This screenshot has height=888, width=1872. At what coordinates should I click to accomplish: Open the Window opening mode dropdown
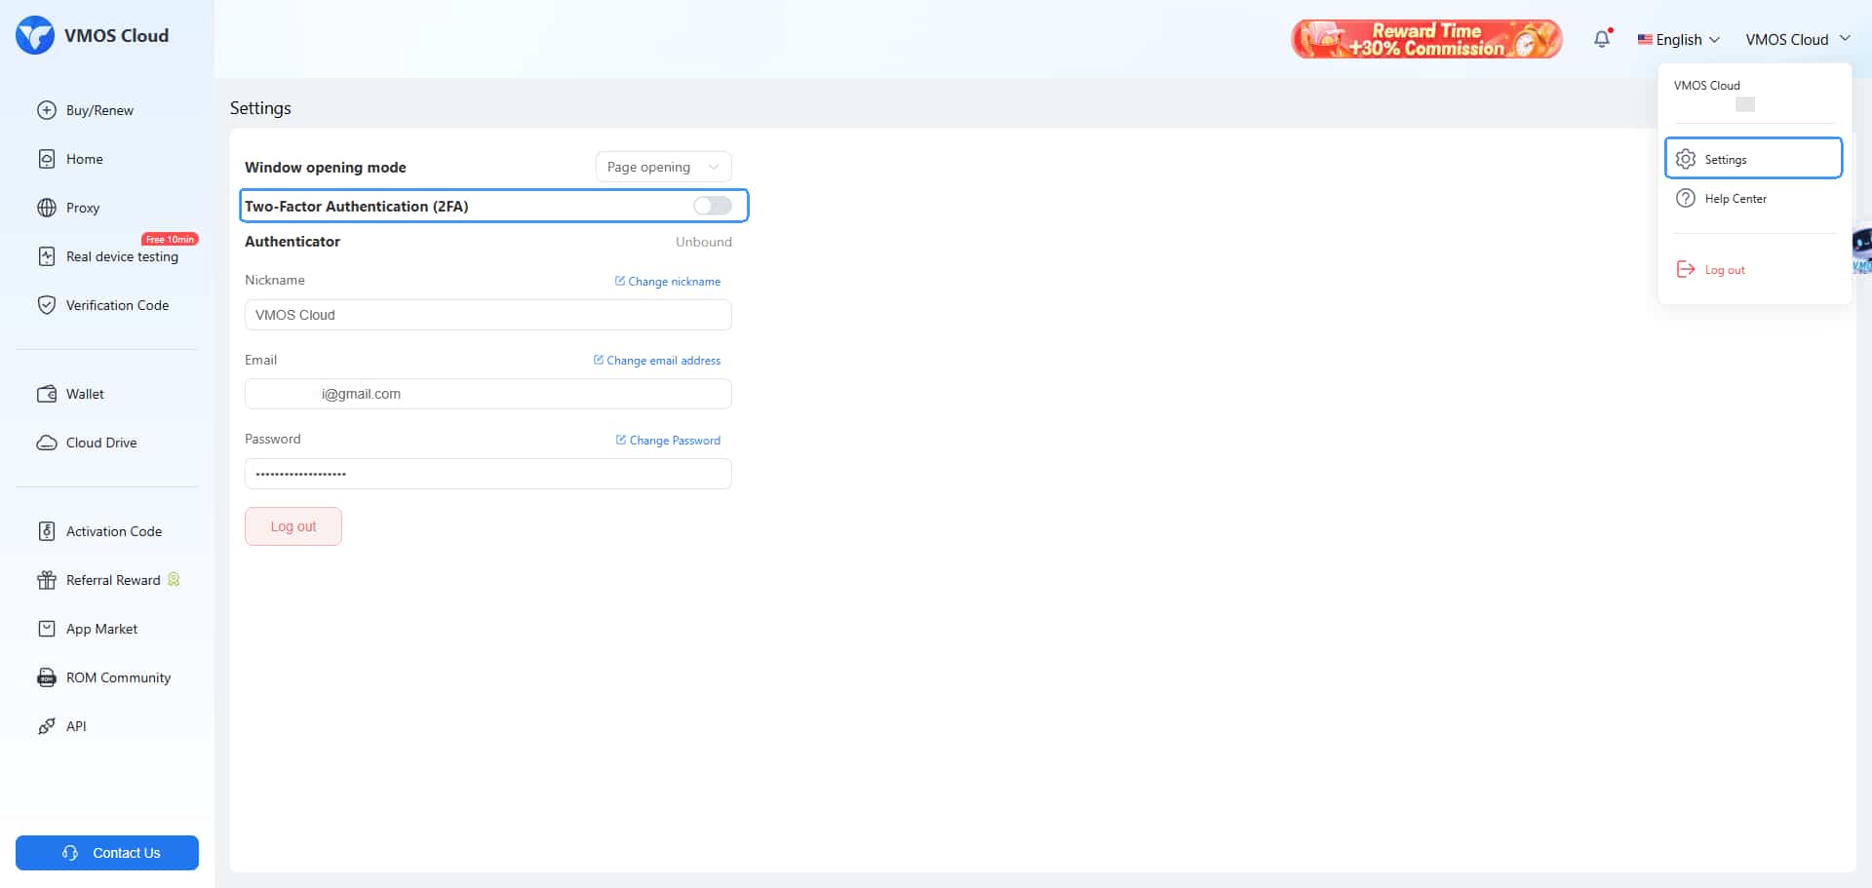(x=663, y=167)
